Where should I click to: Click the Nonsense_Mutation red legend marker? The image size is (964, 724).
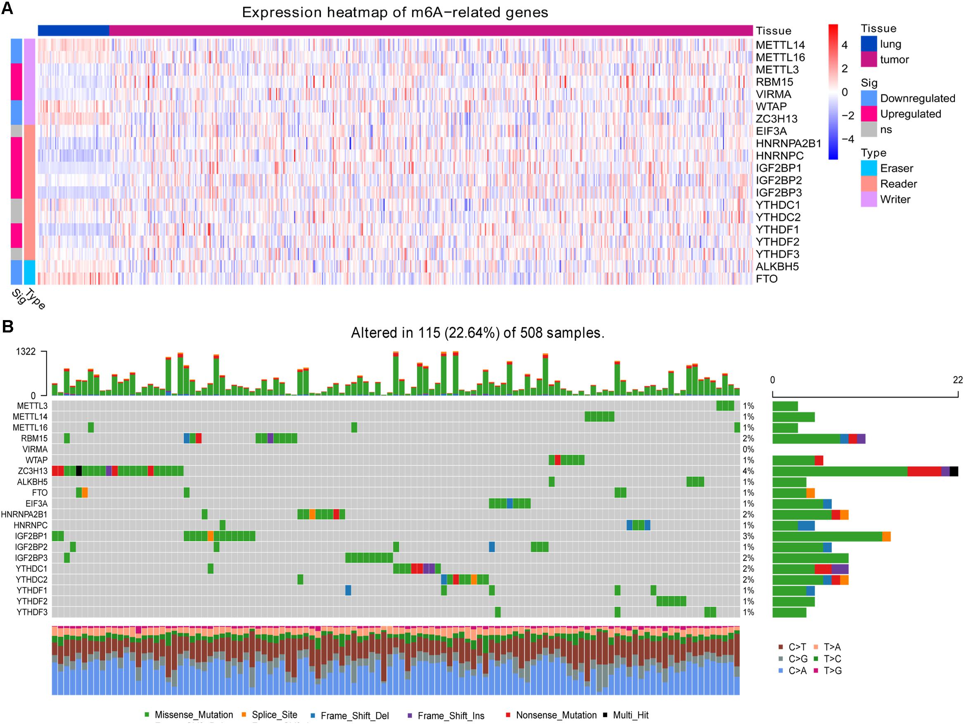[x=508, y=715]
